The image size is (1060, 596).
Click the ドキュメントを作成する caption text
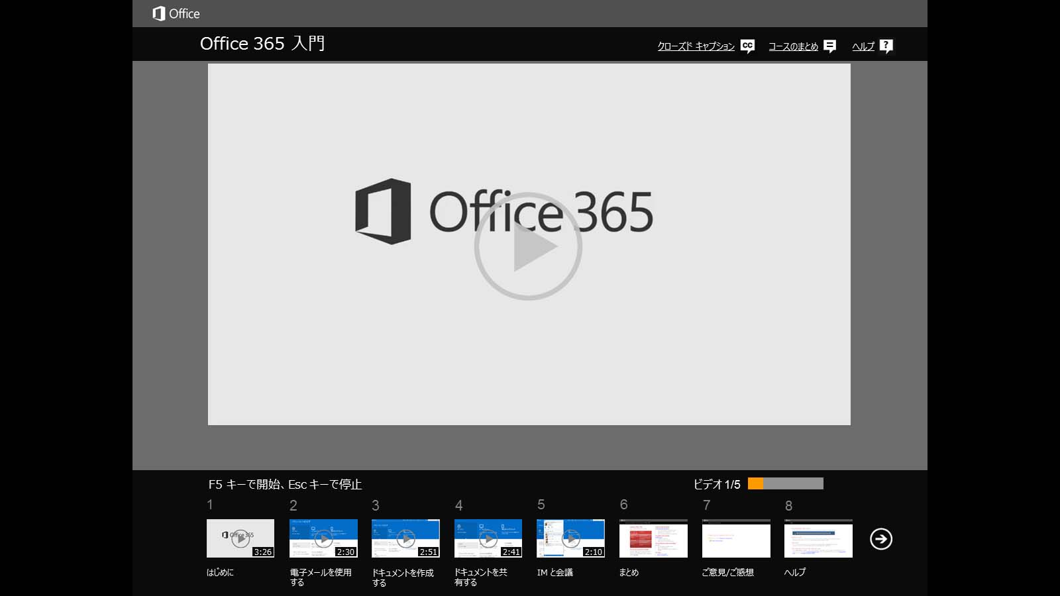coord(403,577)
